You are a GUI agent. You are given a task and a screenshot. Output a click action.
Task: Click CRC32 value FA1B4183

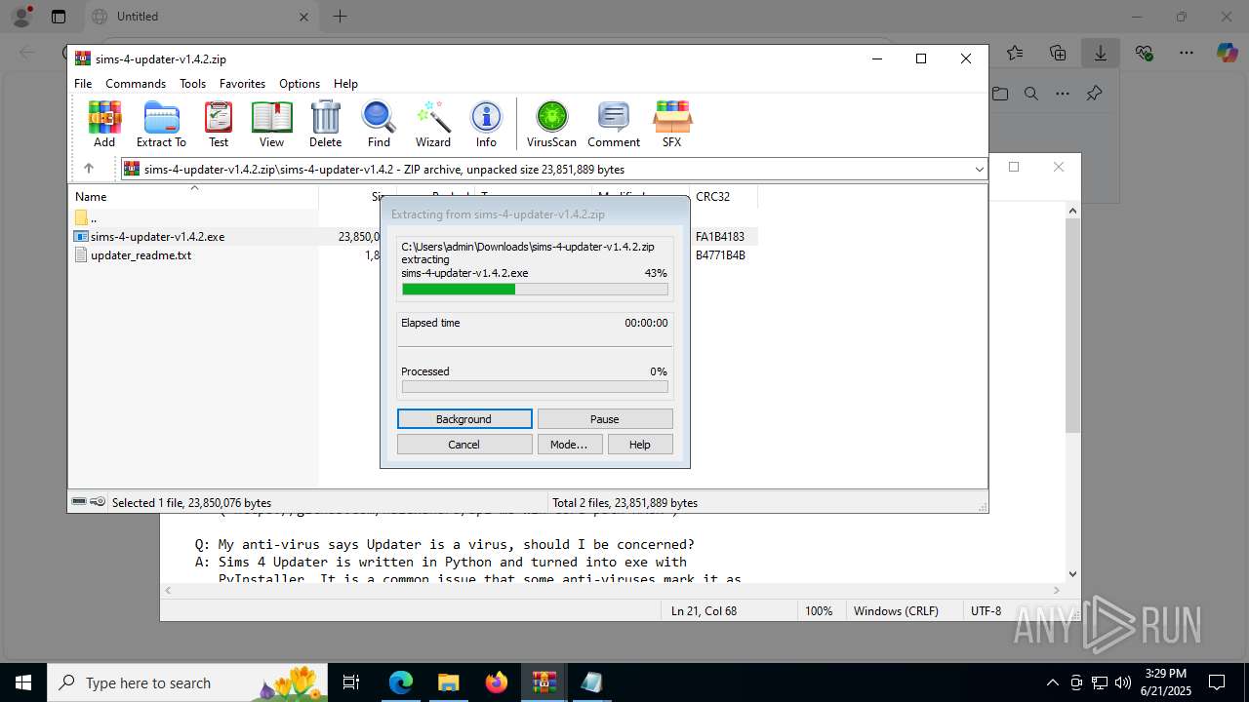(x=720, y=237)
